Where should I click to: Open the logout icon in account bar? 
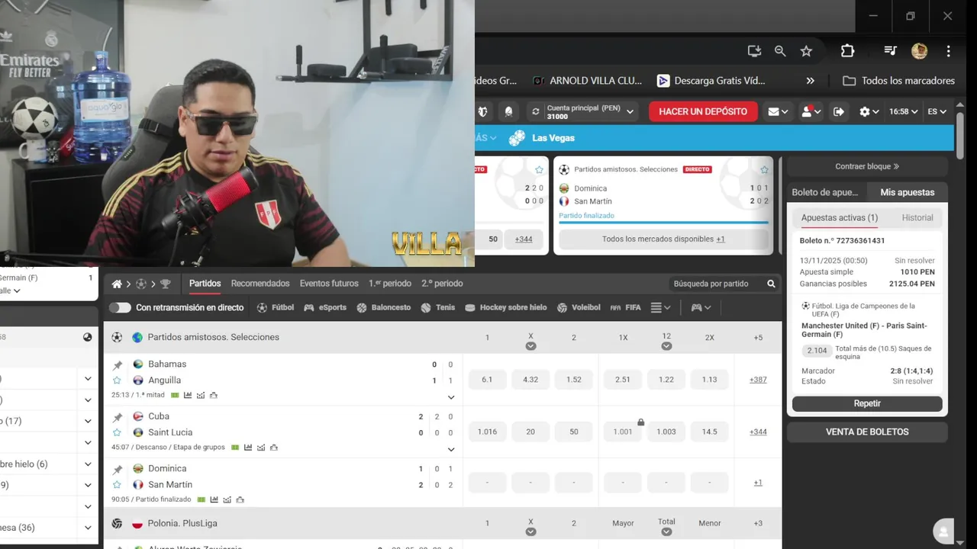click(x=838, y=111)
